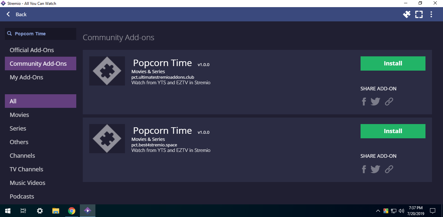Image resolution: width=443 pixels, height=217 pixels.
Task: Copy link for second Popcorn Time add-on
Action: (389, 169)
